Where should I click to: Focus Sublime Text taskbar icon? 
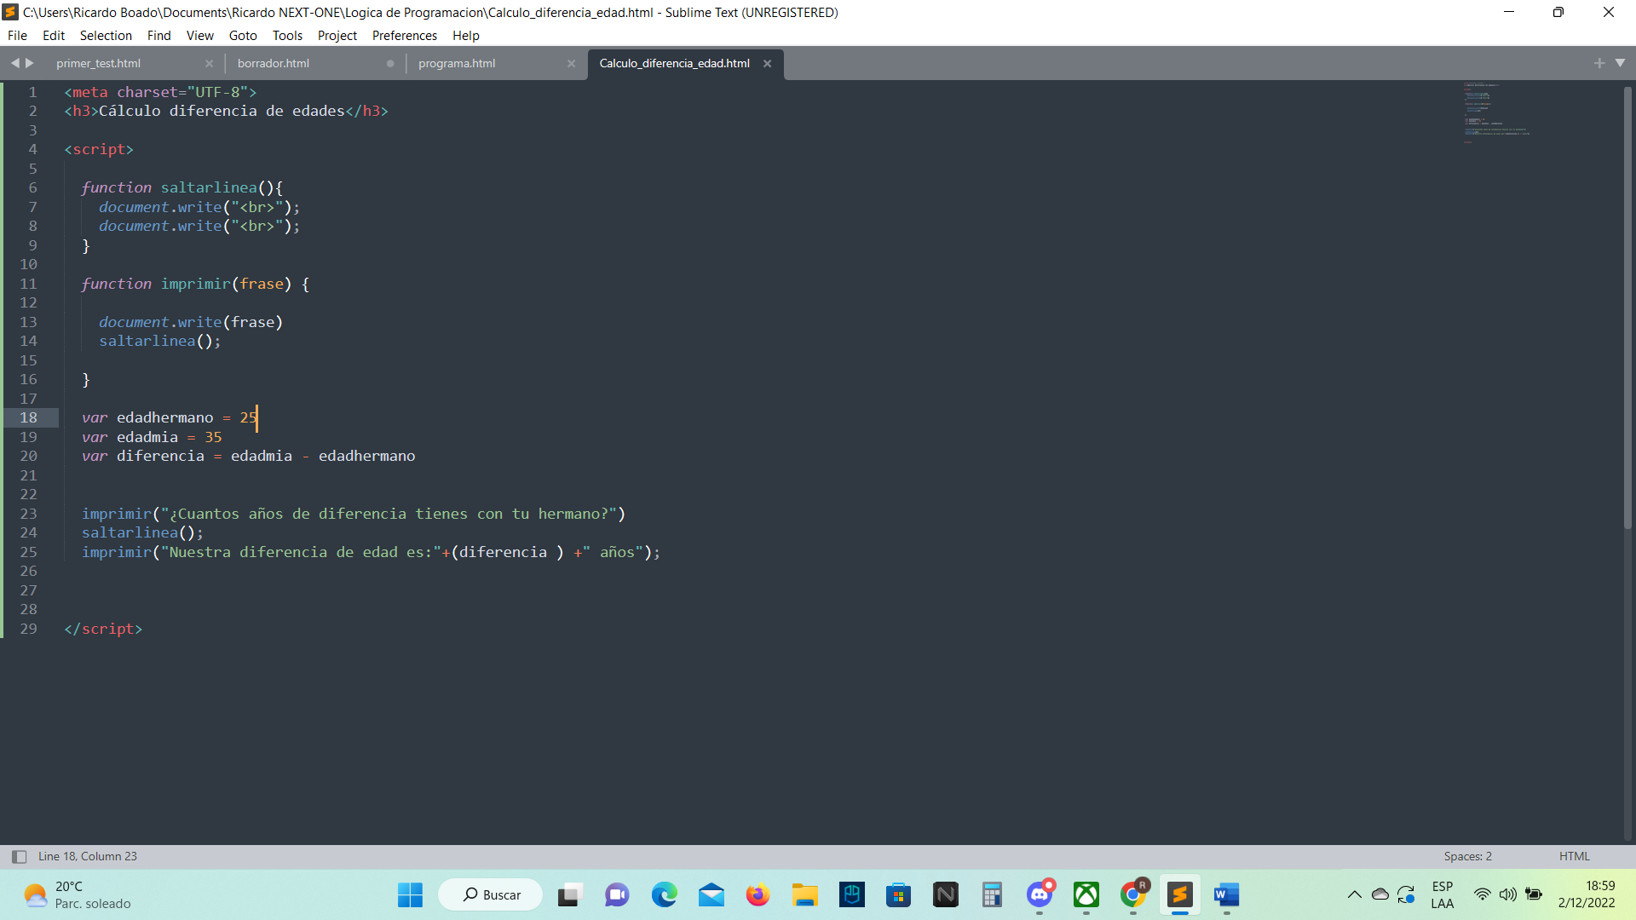[x=1180, y=894]
